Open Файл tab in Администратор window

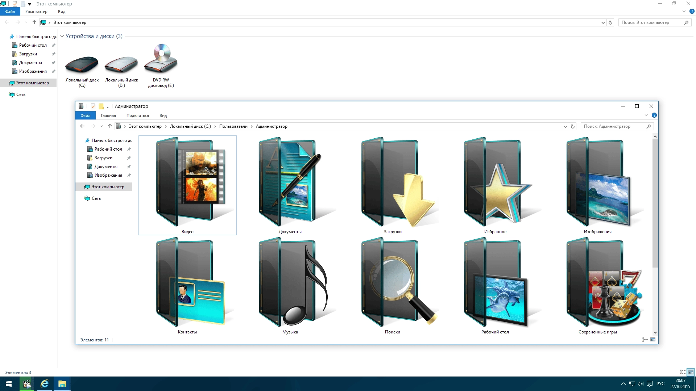pos(86,115)
